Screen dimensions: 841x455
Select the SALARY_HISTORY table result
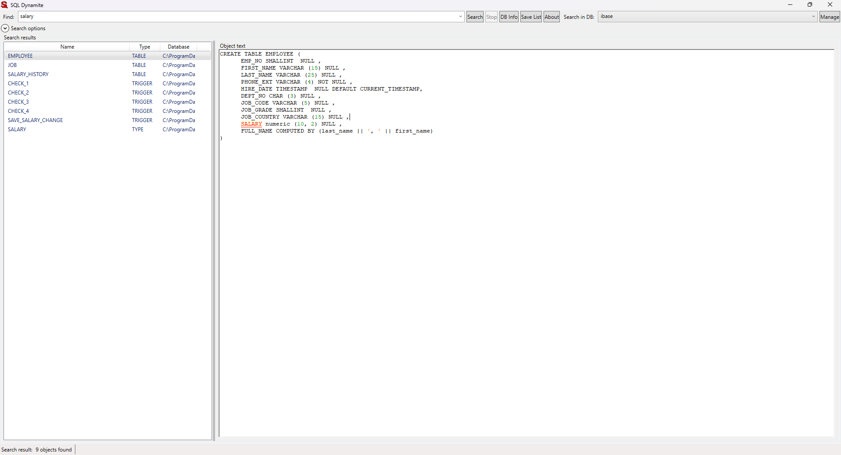click(28, 74)
